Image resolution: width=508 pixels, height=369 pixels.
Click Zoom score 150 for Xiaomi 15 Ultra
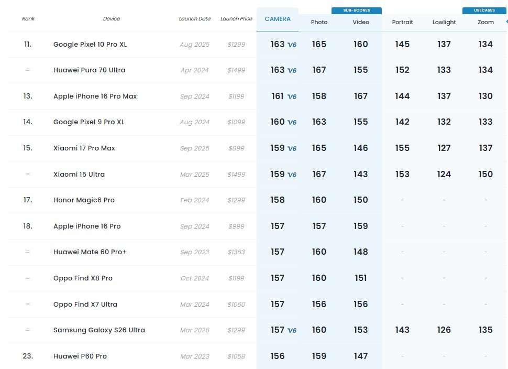coord(485,175)
